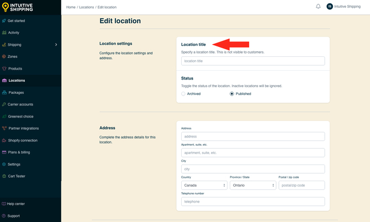Click the Support question mark icon
Image resolution: width=370 pixels, height=222 pixels.
click(3, 215)
